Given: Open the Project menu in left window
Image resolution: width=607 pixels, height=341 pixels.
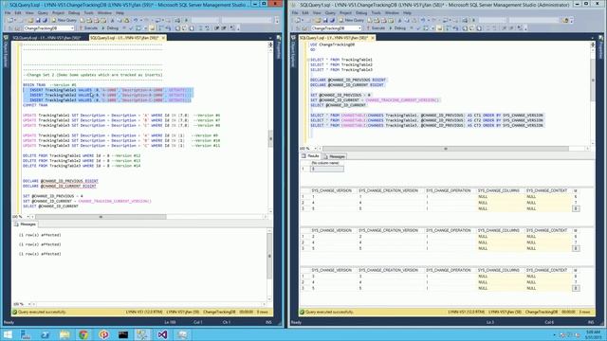Looking at the screenshot, I should click(x=58, y=12).
